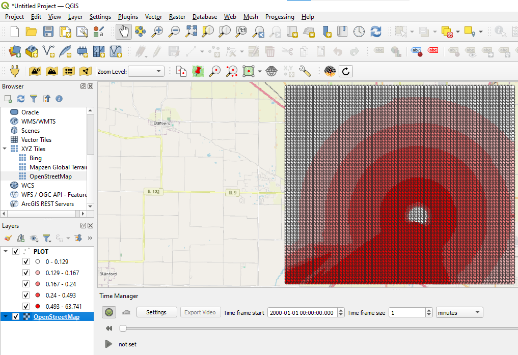This screenshot has height=355, width=518.
Task: Select OpenStreetMap under XYZ Tiles
Action: click(x=50, y=176)
